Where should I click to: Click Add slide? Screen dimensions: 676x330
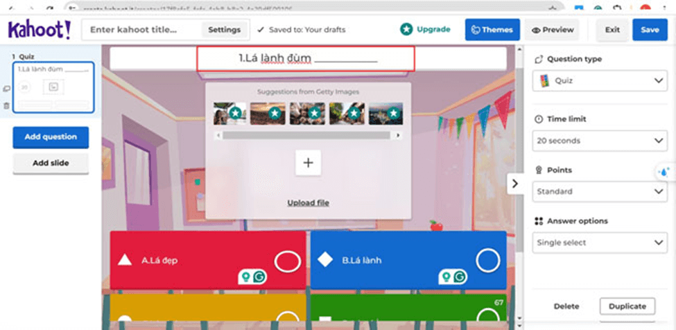51,164
